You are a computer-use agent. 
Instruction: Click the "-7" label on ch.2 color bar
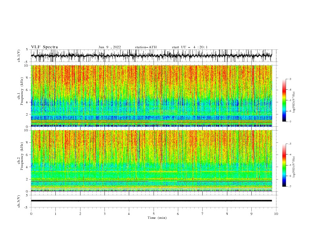point(289,186)
